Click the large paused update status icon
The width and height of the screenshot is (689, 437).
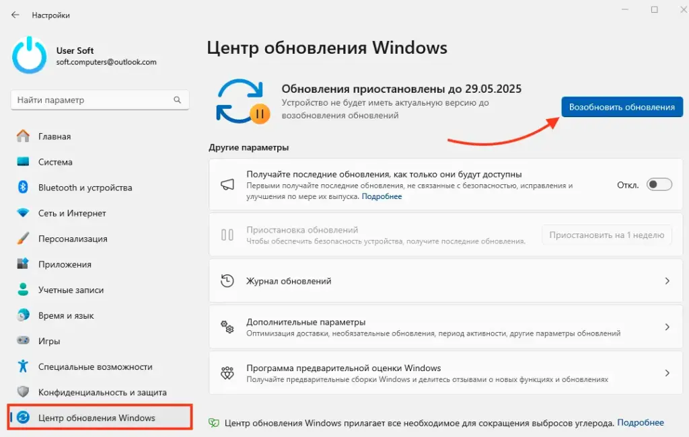(x=243, y=102)
